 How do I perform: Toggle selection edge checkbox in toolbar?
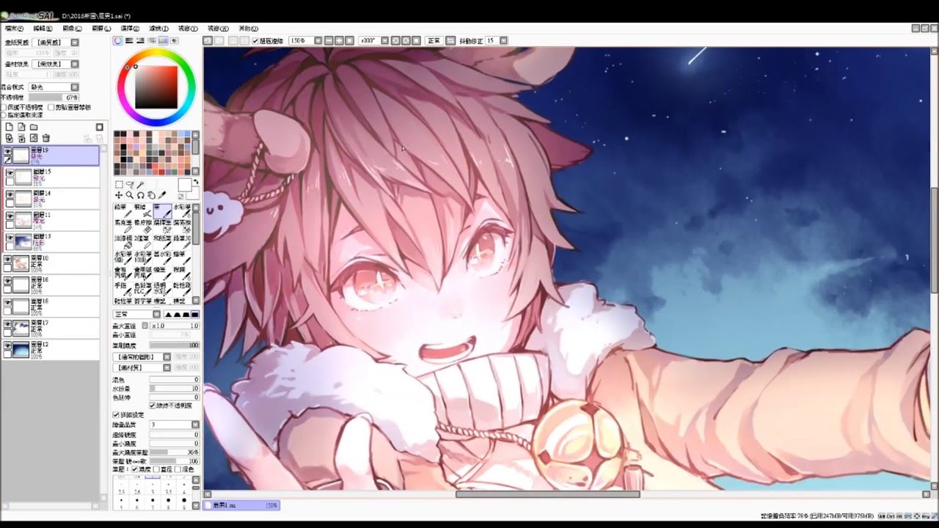coord(255,41)
